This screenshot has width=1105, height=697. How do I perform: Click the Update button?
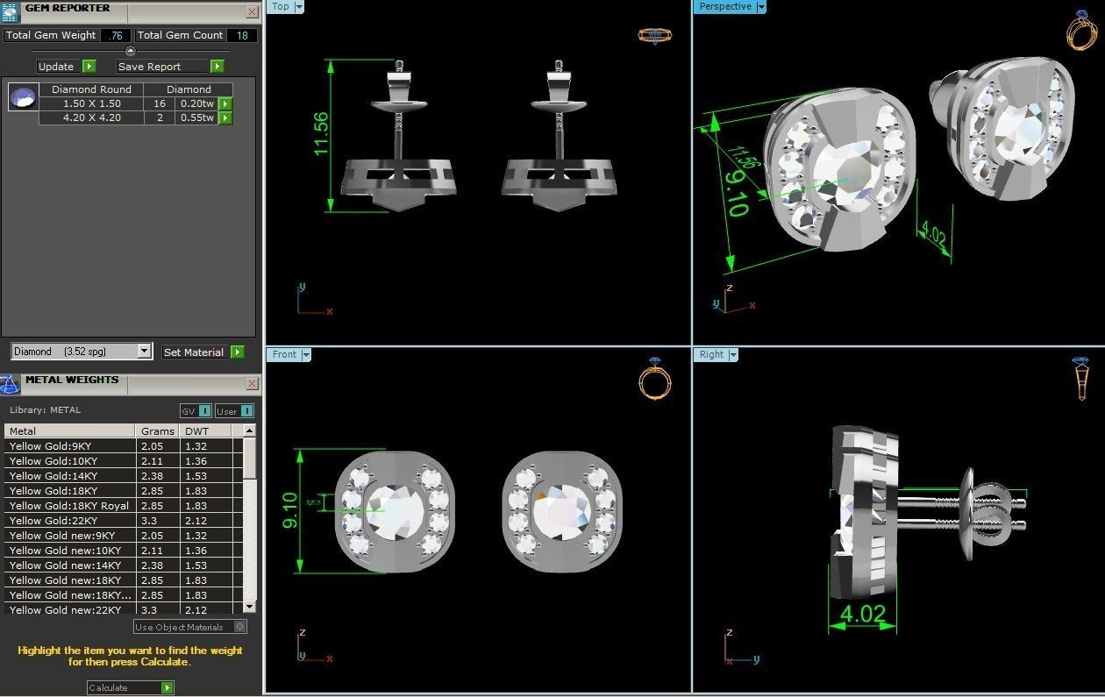[x=59, y=66]
